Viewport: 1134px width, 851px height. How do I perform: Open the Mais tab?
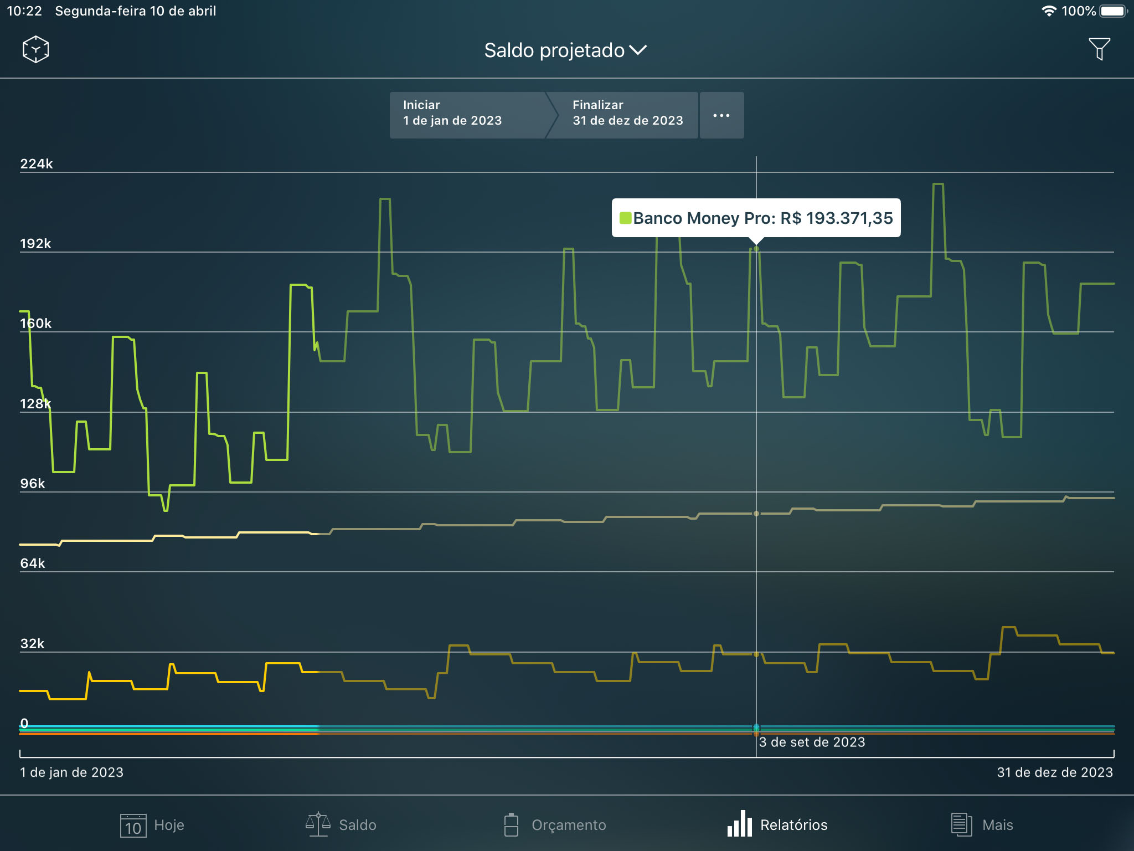(982, 825)
